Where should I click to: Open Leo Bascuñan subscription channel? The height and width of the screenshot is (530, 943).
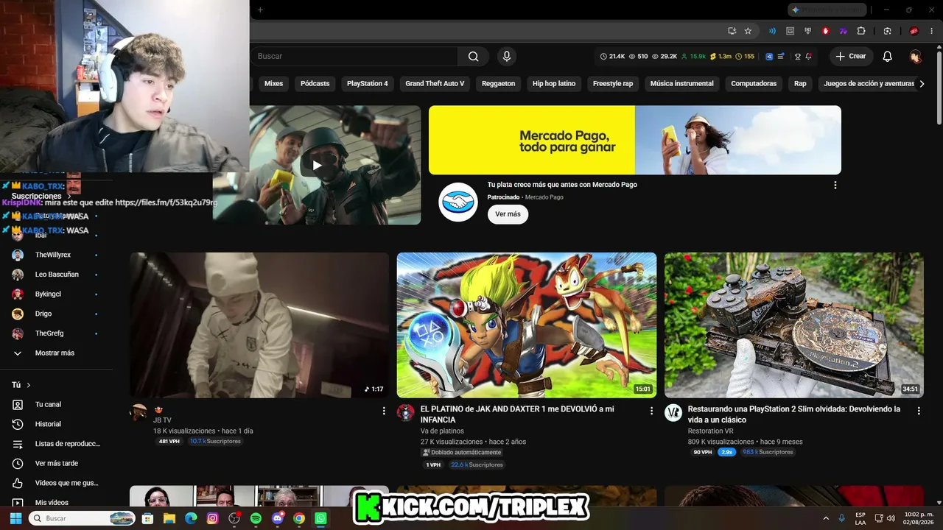coord(57,275)
